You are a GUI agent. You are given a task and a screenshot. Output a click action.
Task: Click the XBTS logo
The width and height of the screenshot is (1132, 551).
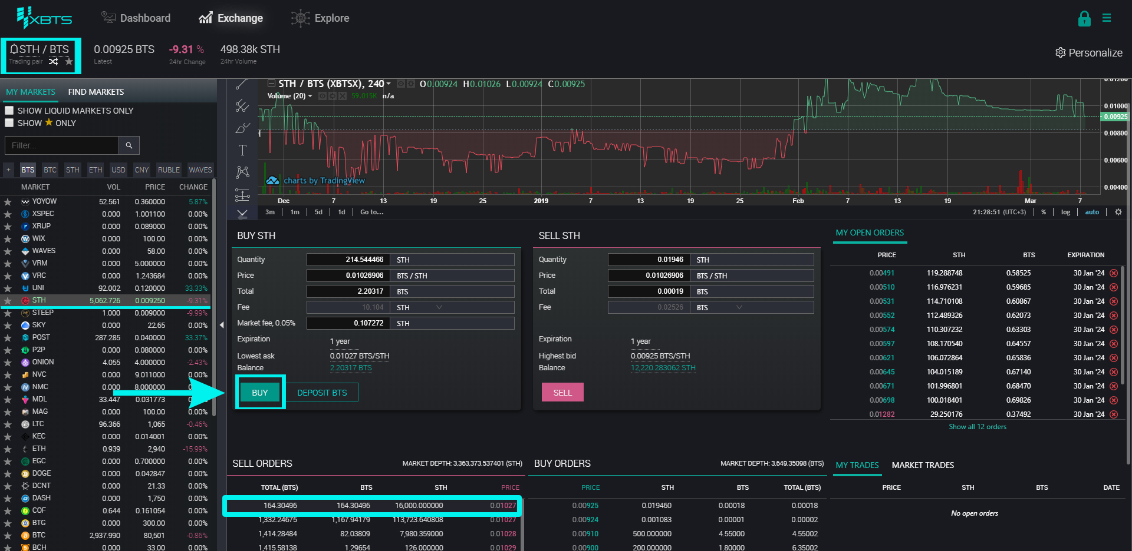coord(44,18)
